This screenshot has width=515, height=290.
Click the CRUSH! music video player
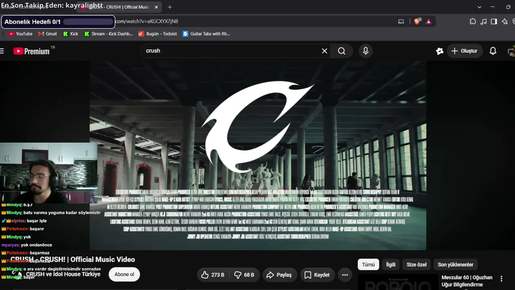coord(257,155)
